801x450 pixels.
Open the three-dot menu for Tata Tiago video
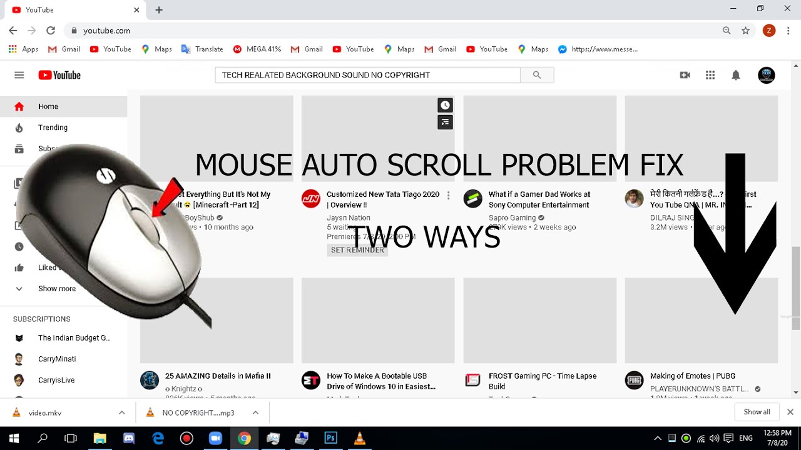tap(449, 195)
